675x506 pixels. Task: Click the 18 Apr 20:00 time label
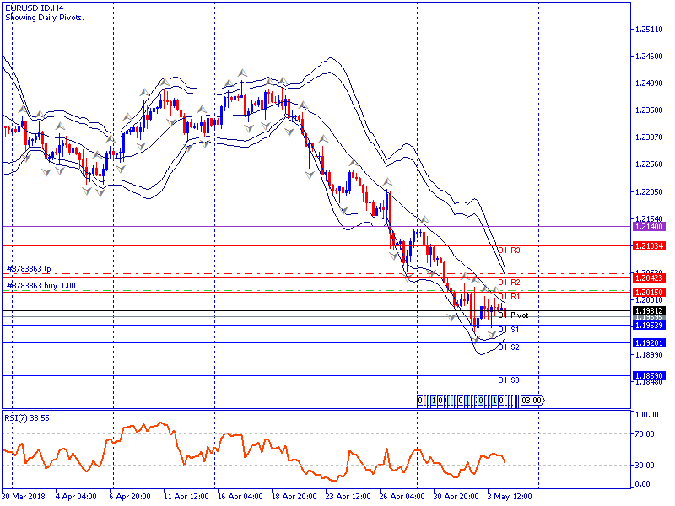click(x=294, y=497)
